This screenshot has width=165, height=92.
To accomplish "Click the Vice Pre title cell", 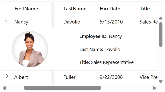I will click(x=148, y=77).
